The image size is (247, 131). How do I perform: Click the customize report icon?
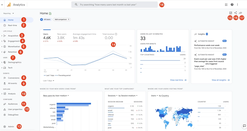pos(231,13)
